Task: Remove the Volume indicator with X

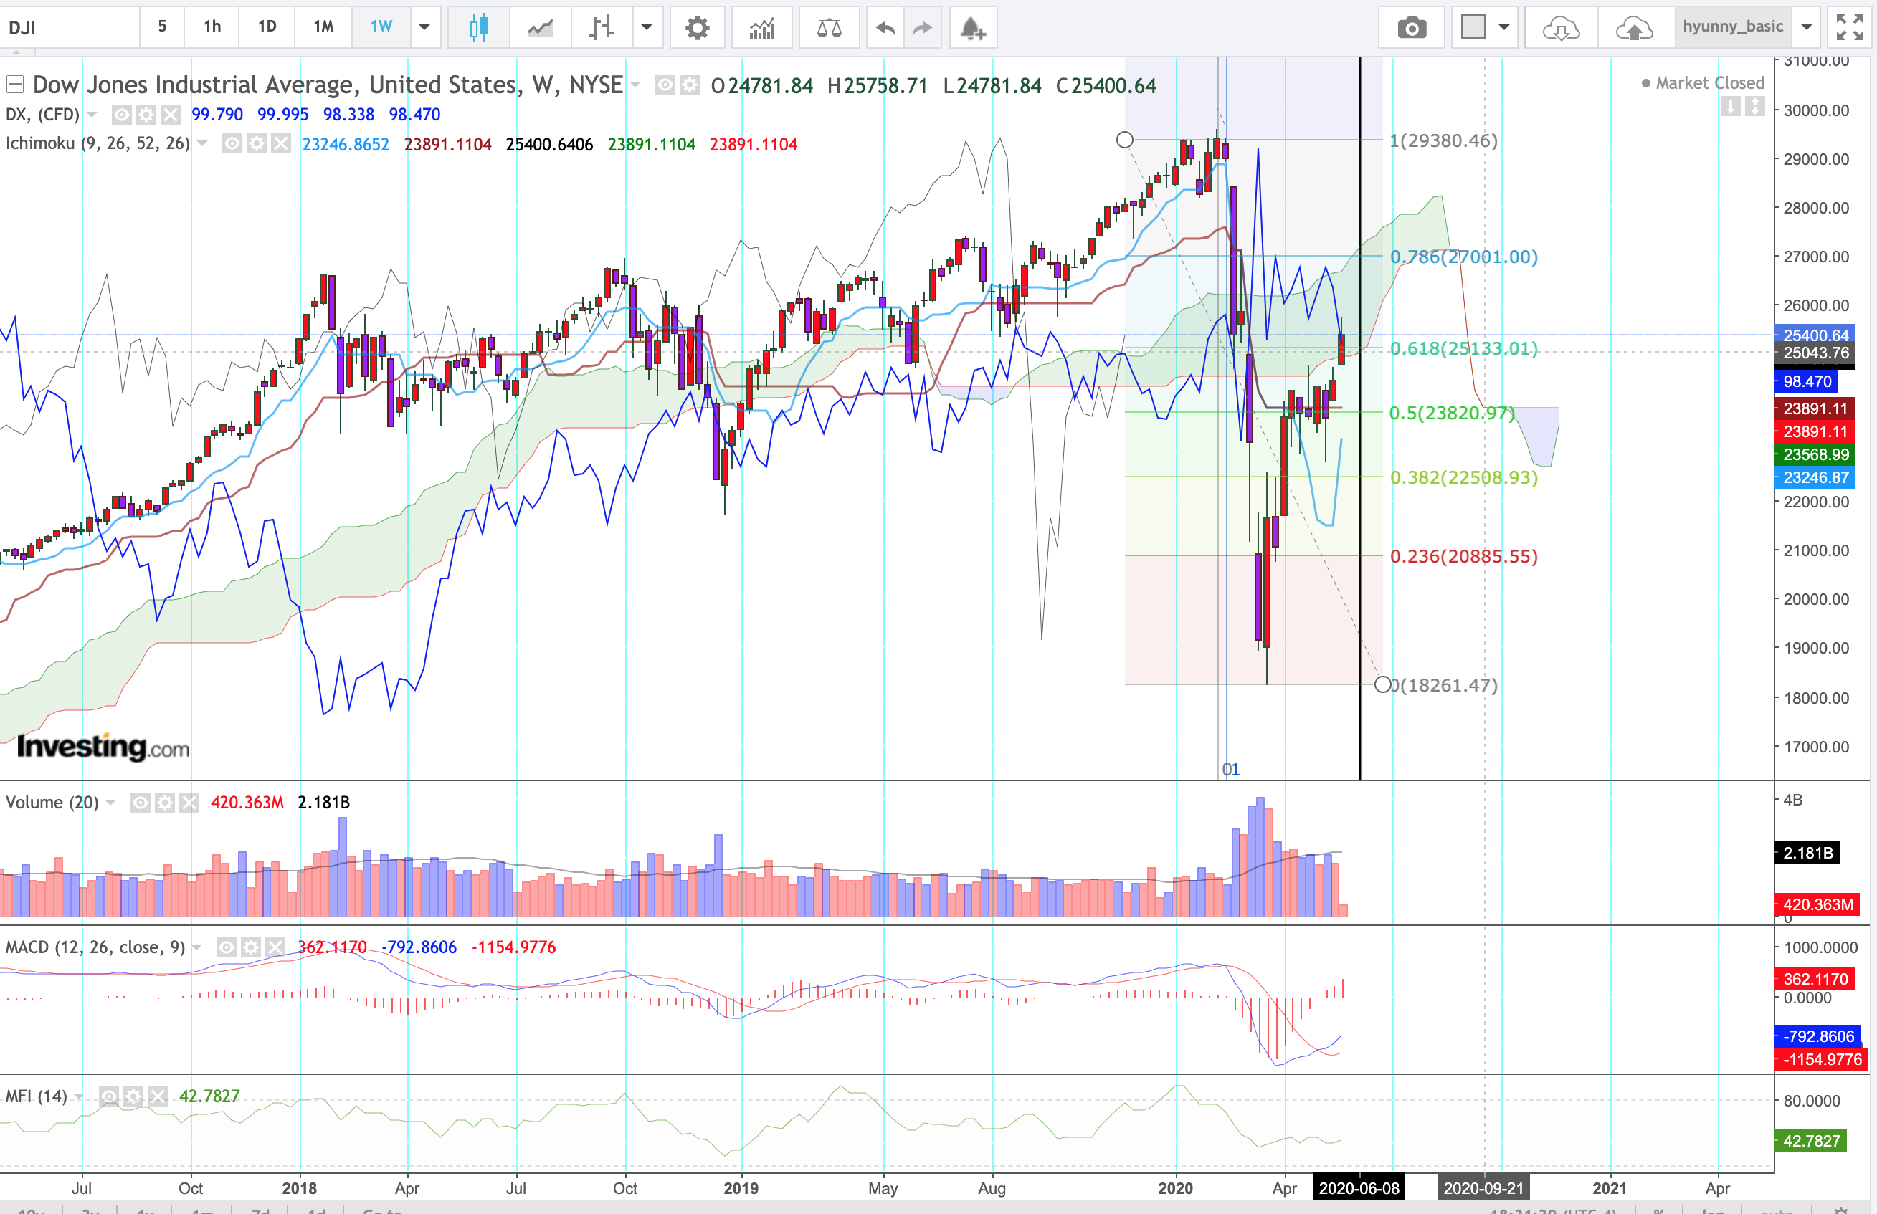Action: pos(189,803)
